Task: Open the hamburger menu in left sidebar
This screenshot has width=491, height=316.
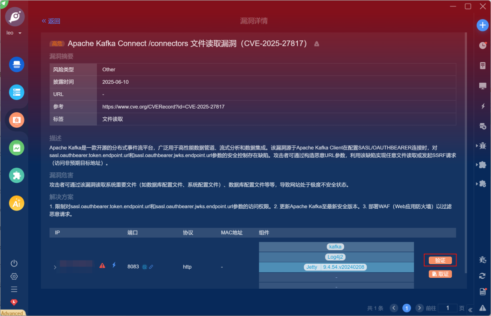Action: click(x=14, y=289)
